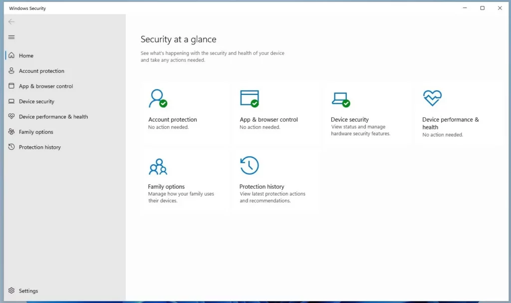Go to Account protection in sidebar
Viewport: 511px width, 303px height.
65,71
